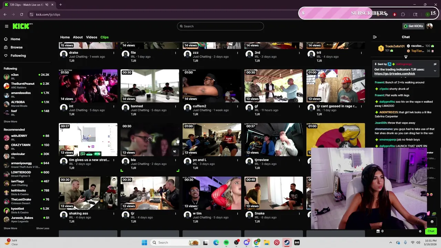Click the taskbar Search box
Viewport: 441px width, 248px height.
[x=176, y=242]
